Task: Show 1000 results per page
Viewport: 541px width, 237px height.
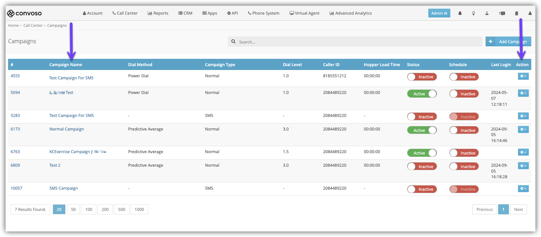Action: coord(139,209)
